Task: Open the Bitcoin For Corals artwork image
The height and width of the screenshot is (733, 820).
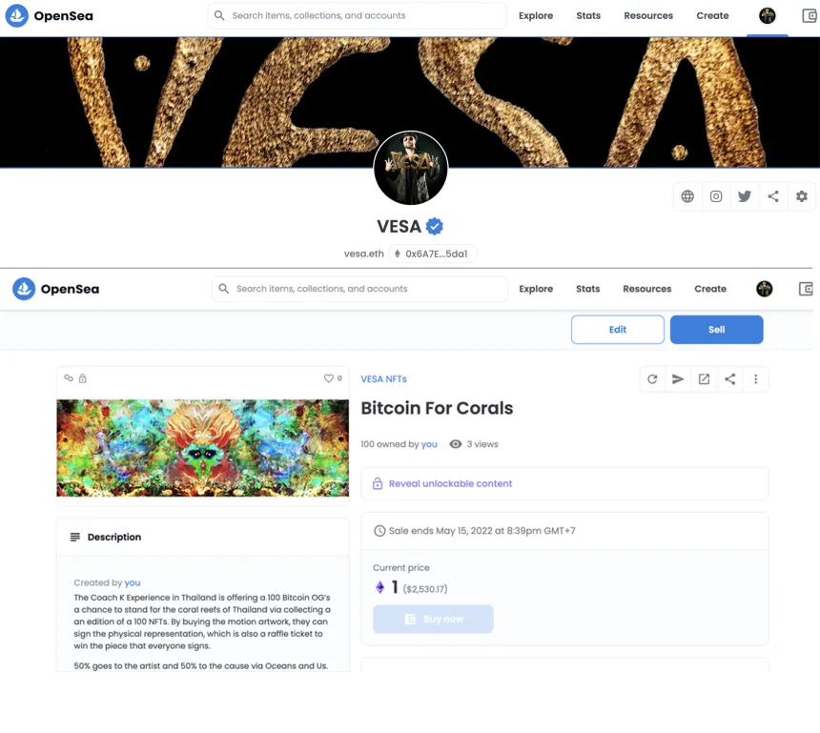Action: (x=202, y=448)
